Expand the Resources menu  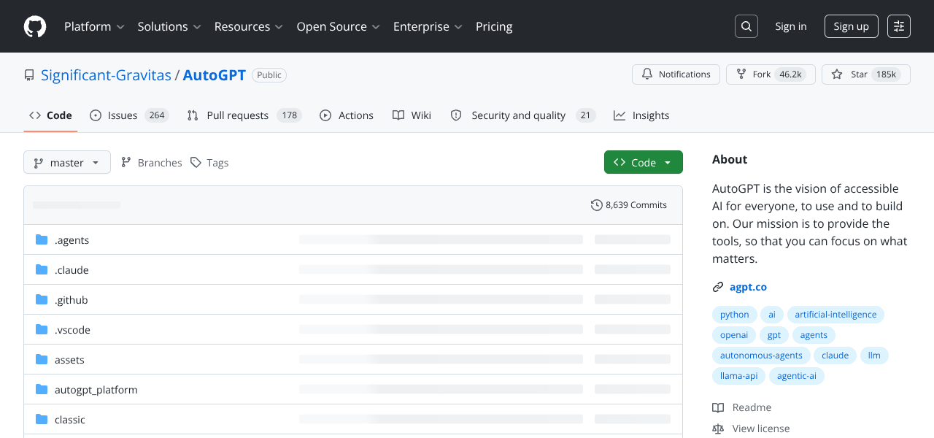(248, 26)
